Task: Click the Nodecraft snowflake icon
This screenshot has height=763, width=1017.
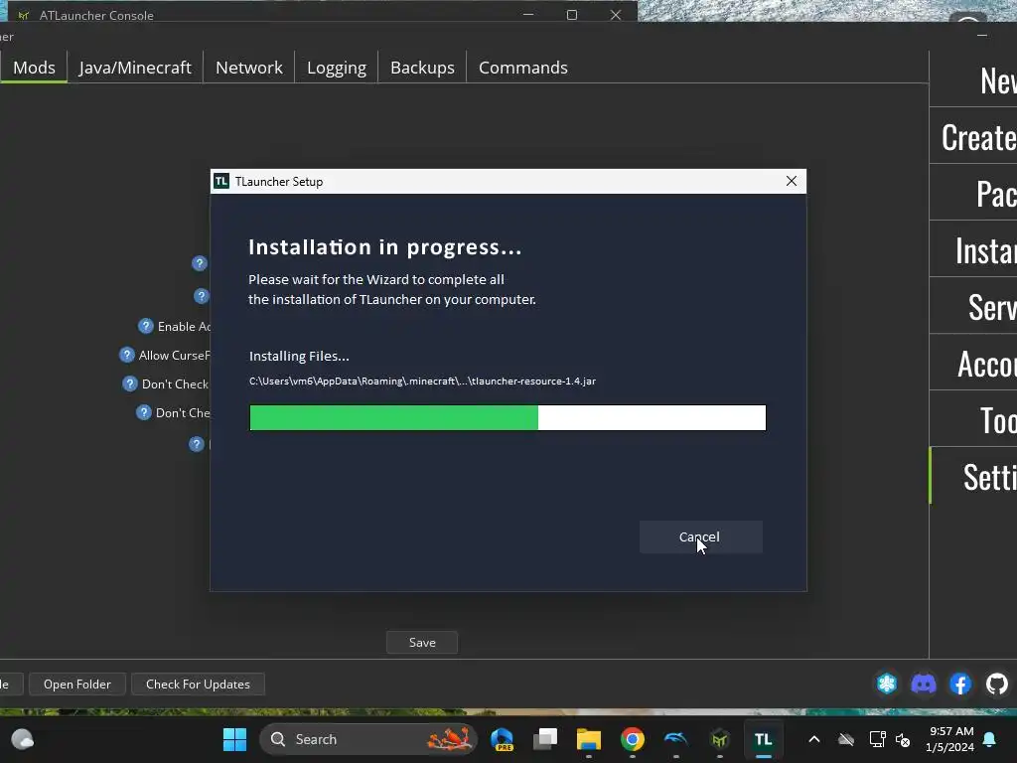Action: 887,684
